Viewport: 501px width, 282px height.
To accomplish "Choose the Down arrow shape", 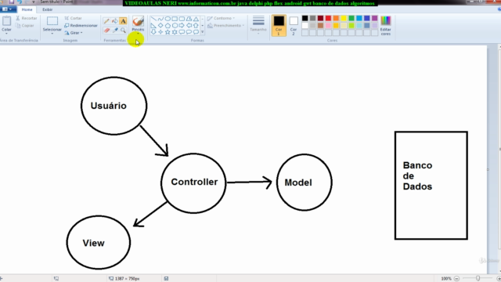I will (153, 32).
